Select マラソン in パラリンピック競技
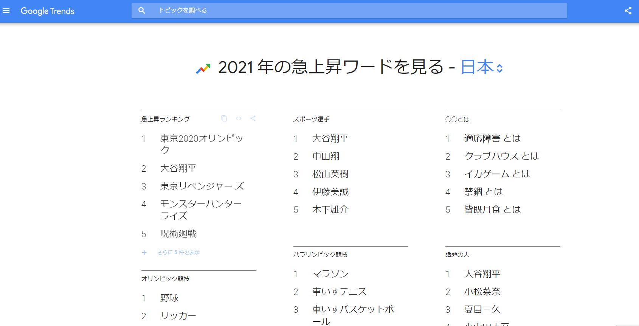 (330, 274)
